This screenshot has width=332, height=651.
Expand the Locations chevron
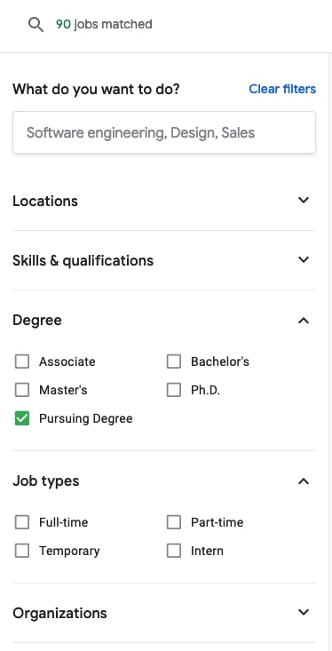(304, 200)
